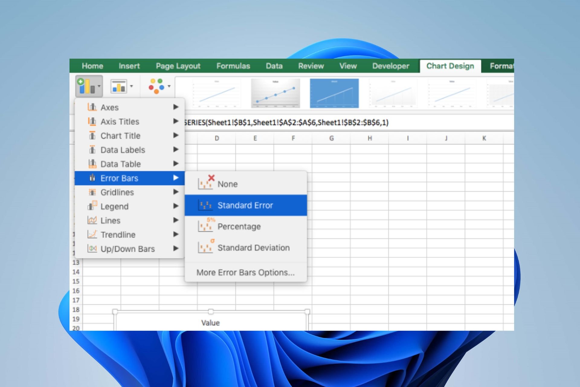
Task: Click the Data Labels menu icon
Action: tap(92, 150)
